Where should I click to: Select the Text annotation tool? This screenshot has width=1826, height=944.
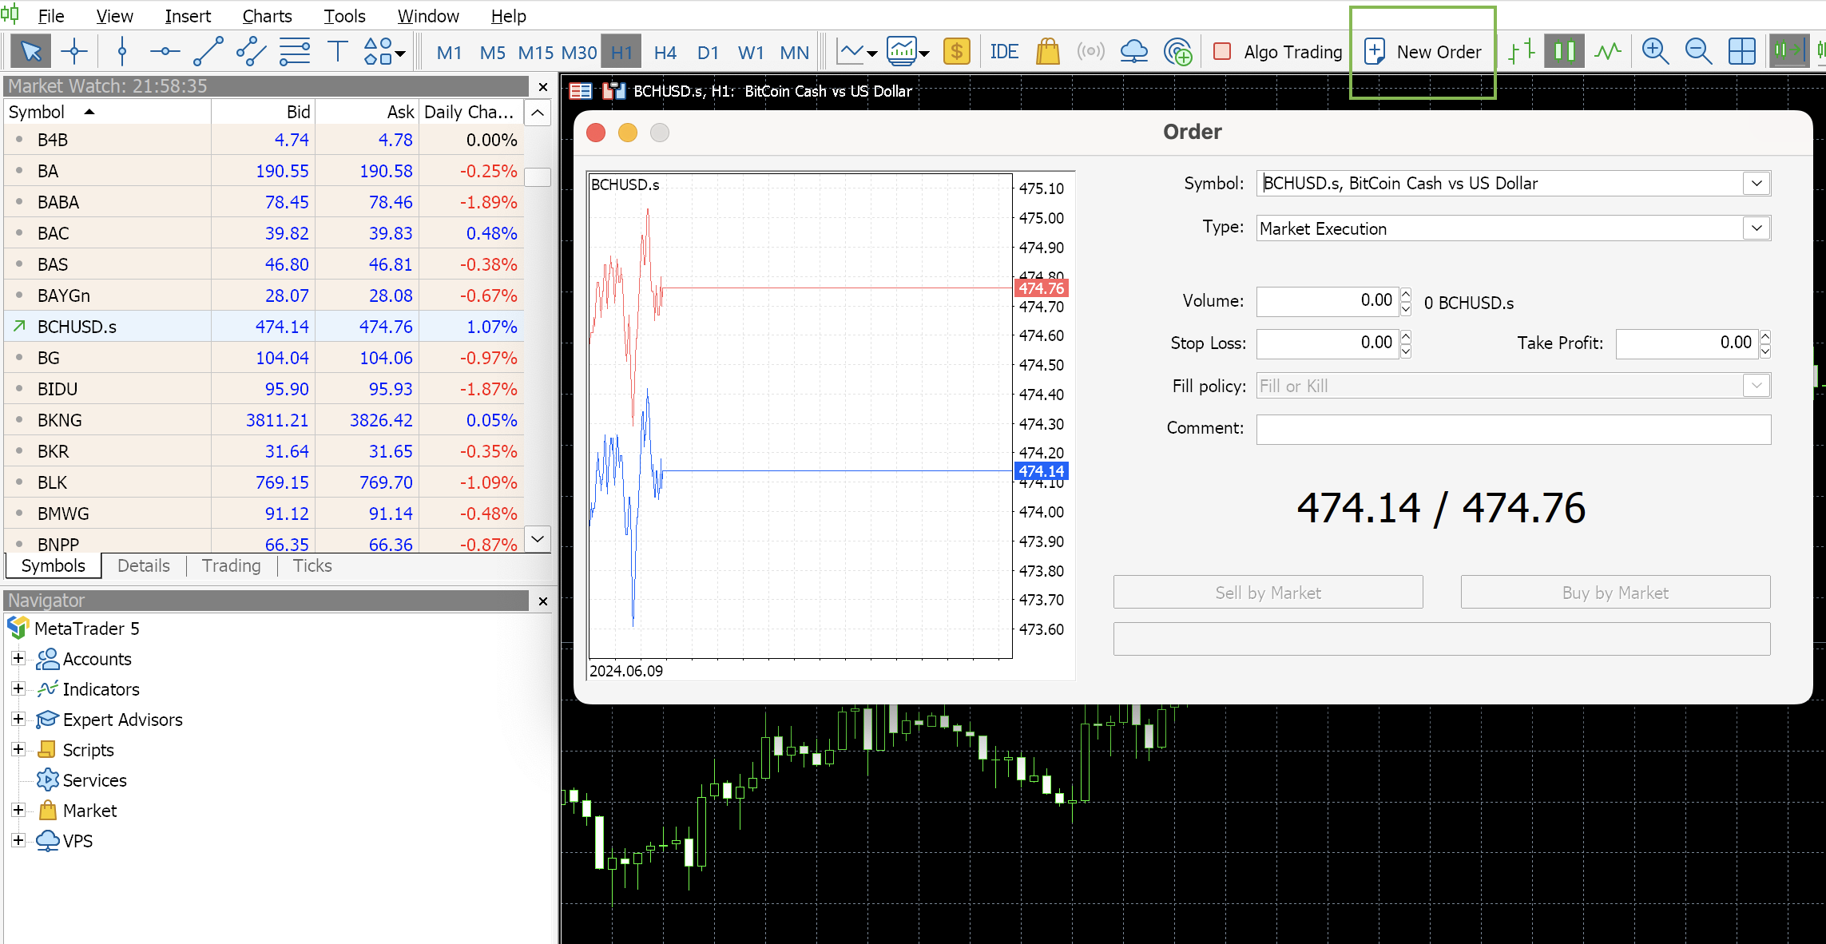coord(337,50)
